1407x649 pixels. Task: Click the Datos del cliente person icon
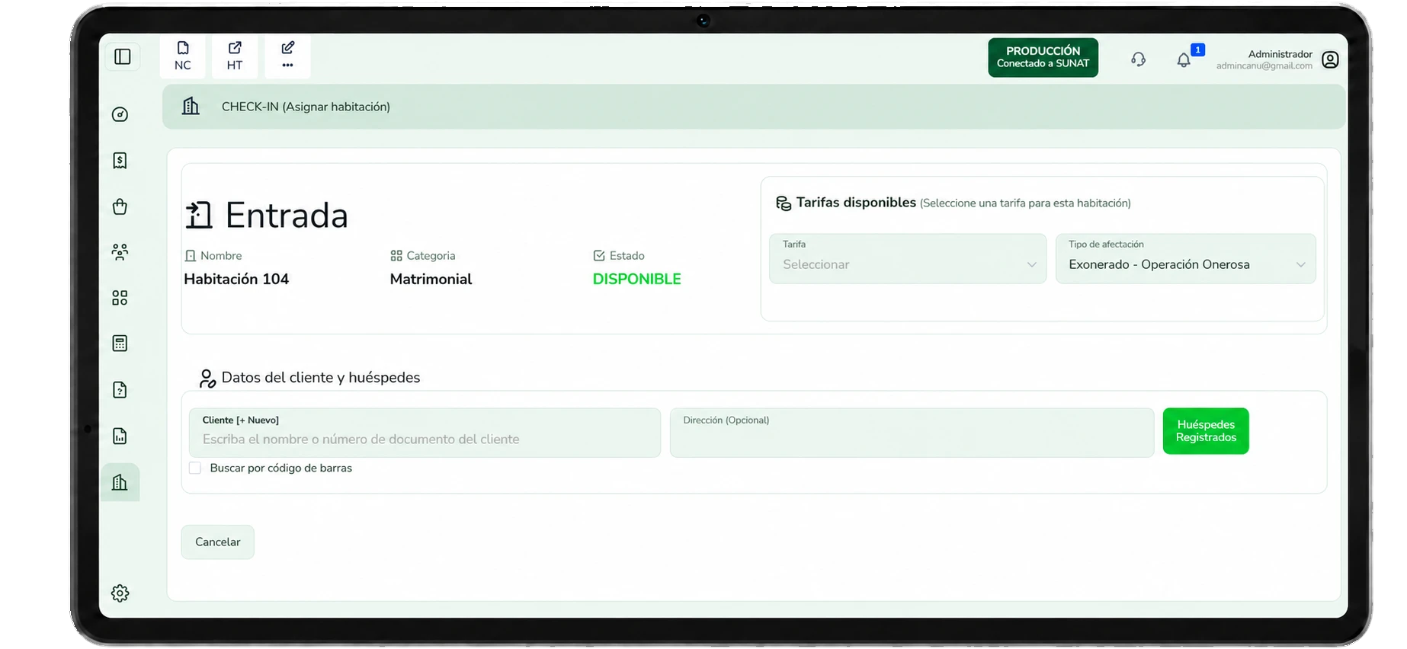tap(207, 379)
